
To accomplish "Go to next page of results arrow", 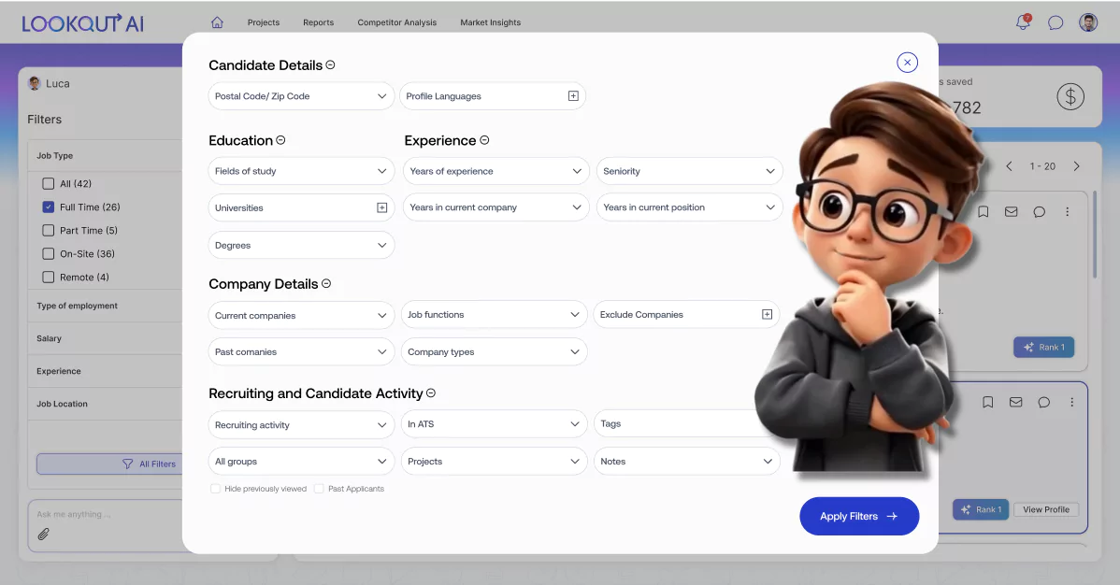I will pyautogui.click(x=1076, y=166).
